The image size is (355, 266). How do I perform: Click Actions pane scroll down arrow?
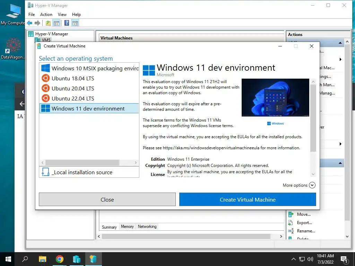point(347,237)
